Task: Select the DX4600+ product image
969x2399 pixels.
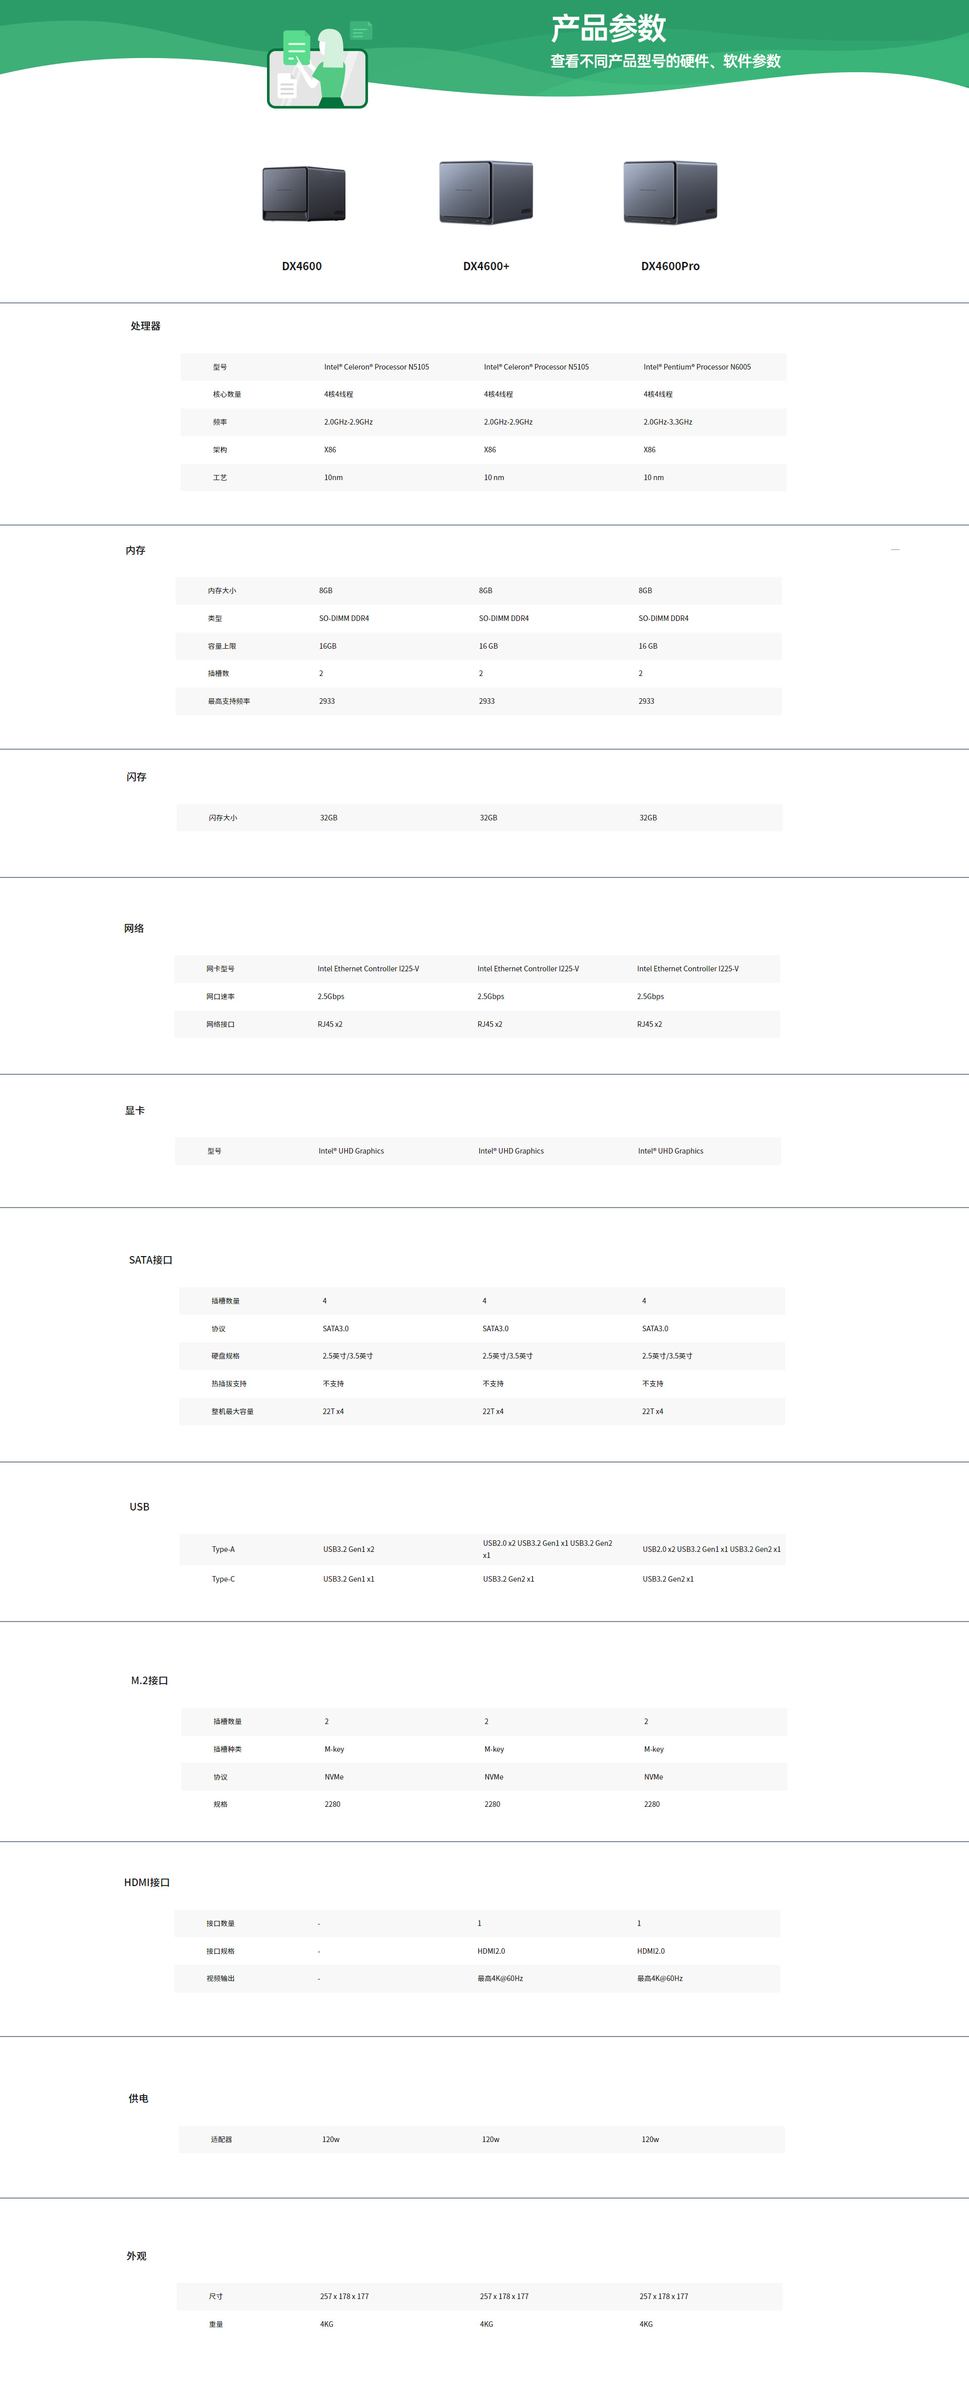Action: (486, 192)
